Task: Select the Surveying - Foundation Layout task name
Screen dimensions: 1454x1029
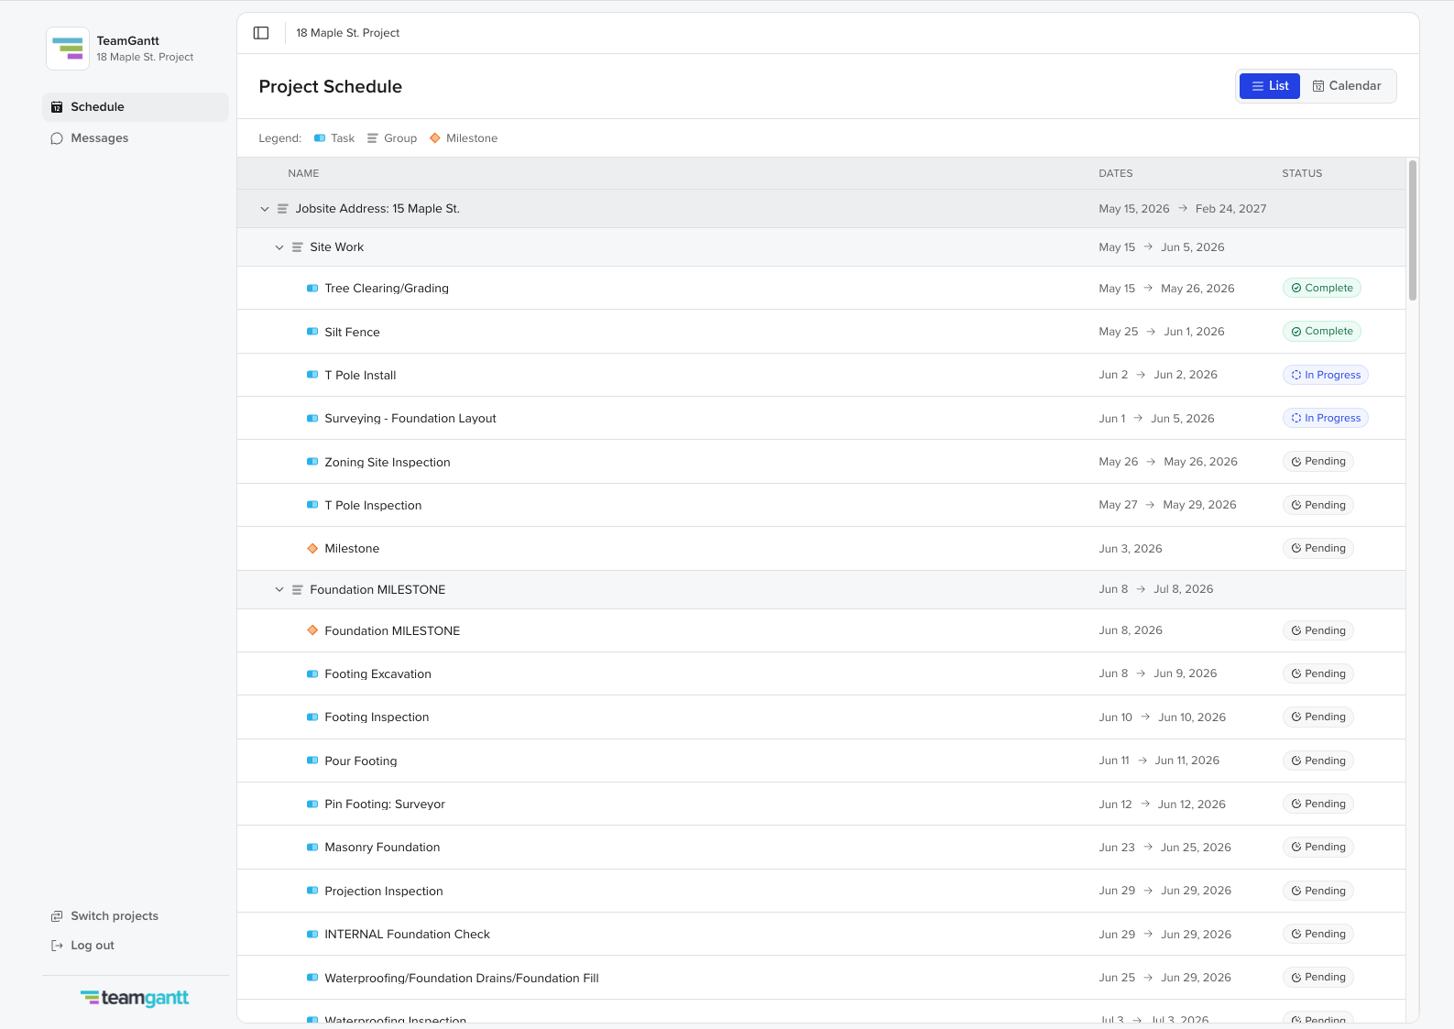Action: [x=410, y=419]
